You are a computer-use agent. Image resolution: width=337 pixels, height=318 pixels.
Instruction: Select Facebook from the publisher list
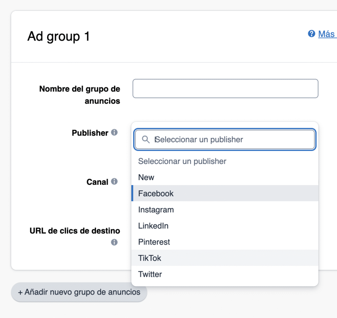tap(156, 194)
